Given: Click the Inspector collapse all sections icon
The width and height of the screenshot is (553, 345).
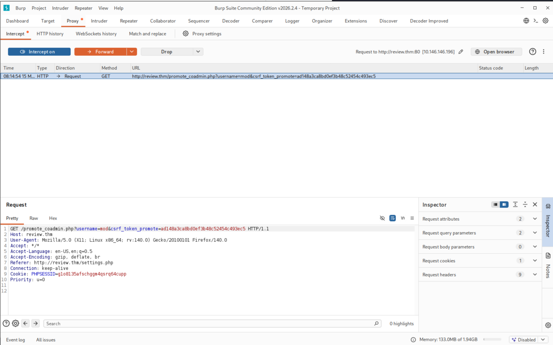Looking at the screenshot, I should [525, 204].
